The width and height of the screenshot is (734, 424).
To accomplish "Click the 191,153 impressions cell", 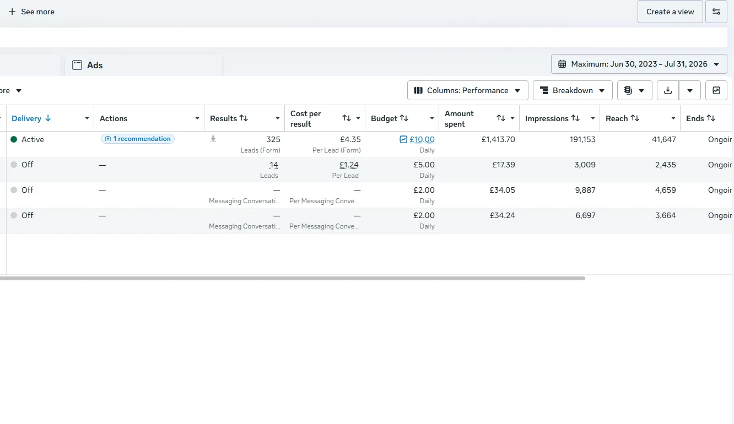I will pos(582,139).
